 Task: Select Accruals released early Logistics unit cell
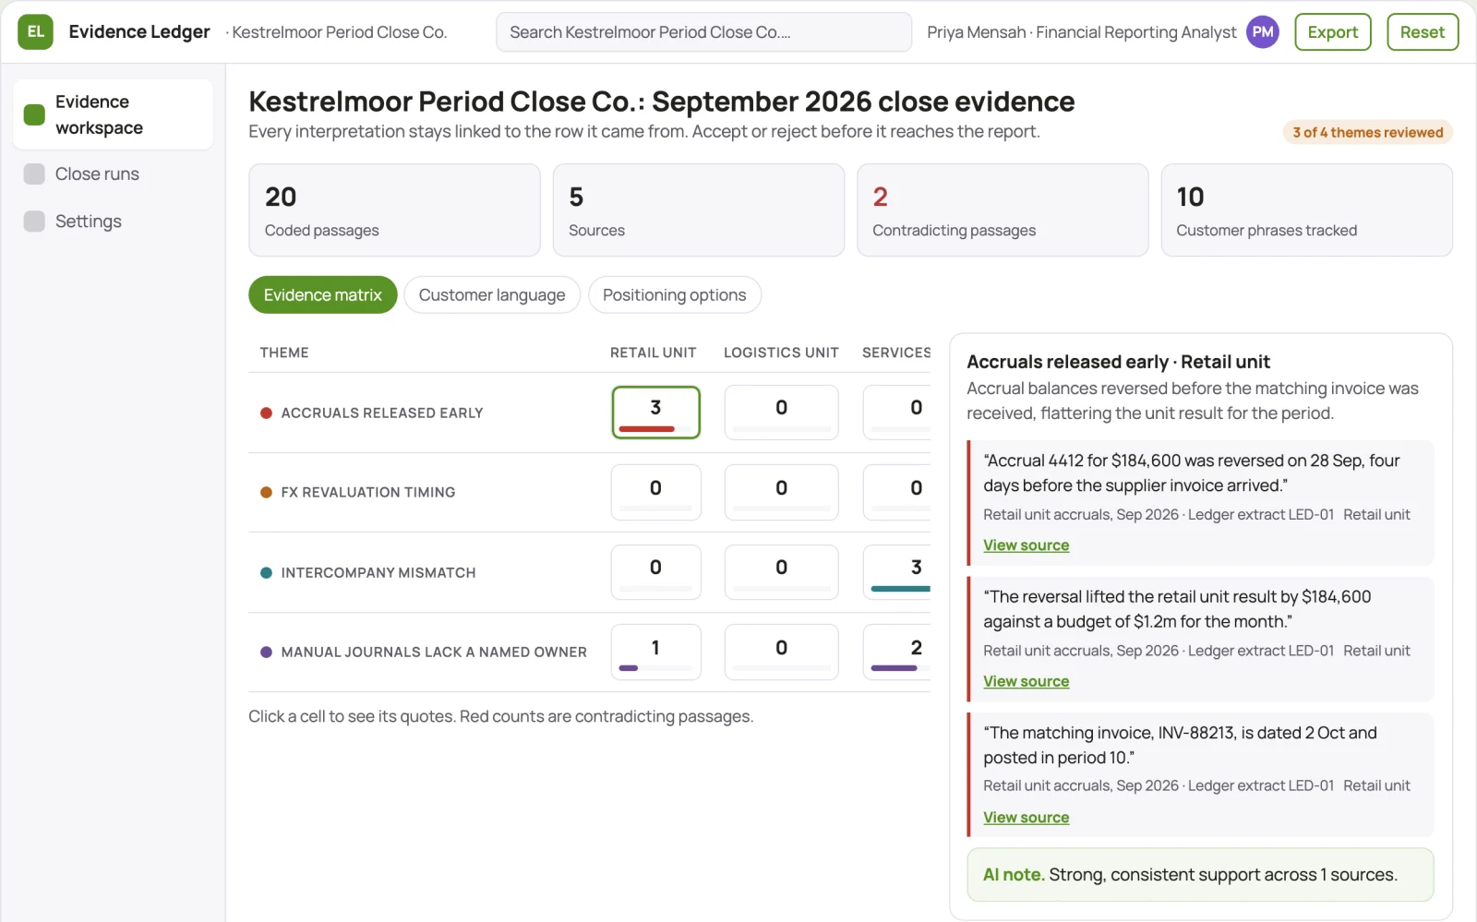tap(781, 412)
